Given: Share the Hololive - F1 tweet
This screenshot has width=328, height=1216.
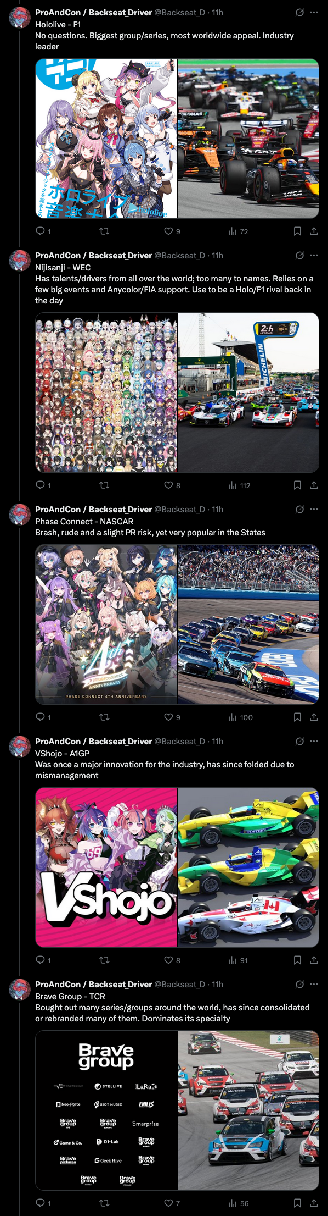Looking at the screenshot, I should tap(314, 231).
